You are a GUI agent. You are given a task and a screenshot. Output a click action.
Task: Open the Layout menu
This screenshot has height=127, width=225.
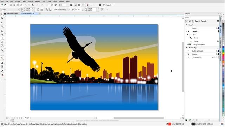click(18, 1)
